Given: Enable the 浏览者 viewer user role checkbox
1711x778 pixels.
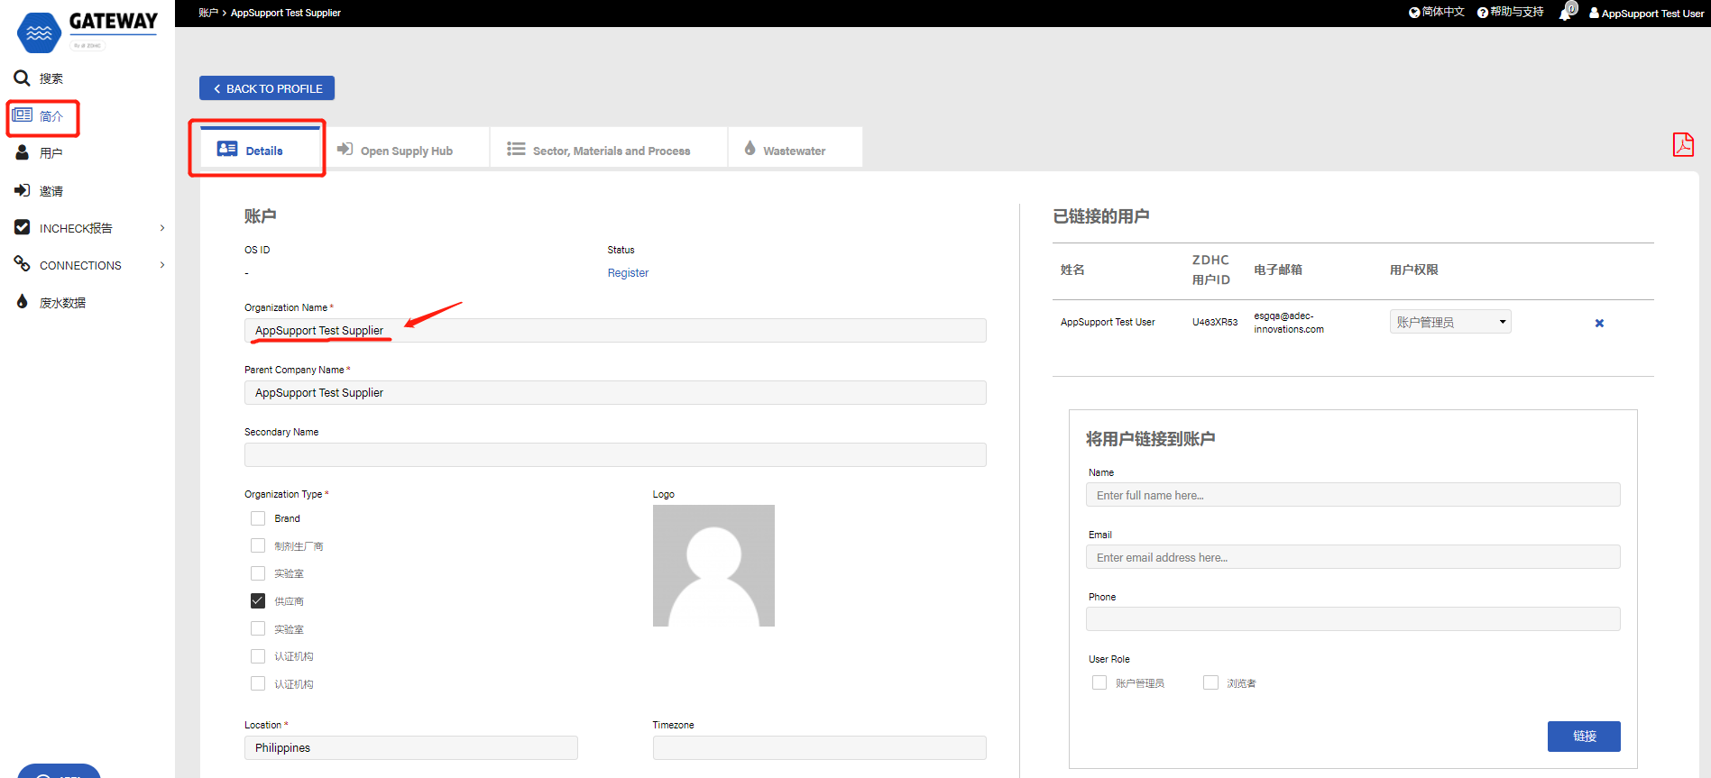Looking at the screenshot, I should 1210,683.
